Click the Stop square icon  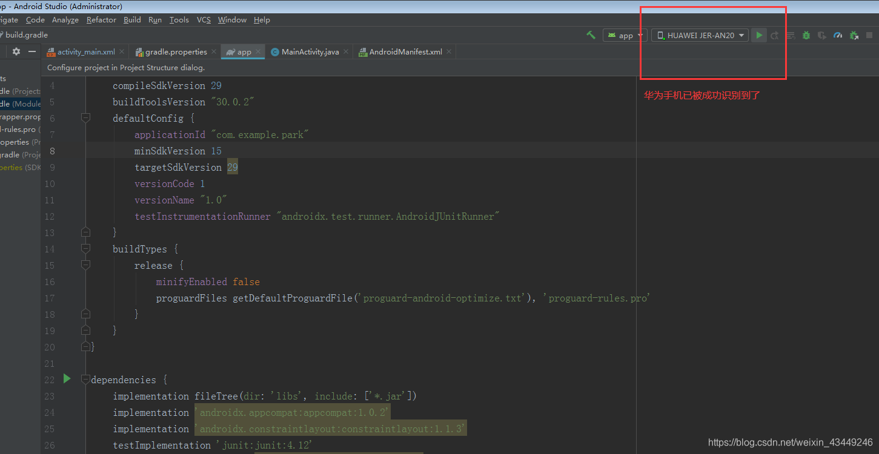point(869,35)
